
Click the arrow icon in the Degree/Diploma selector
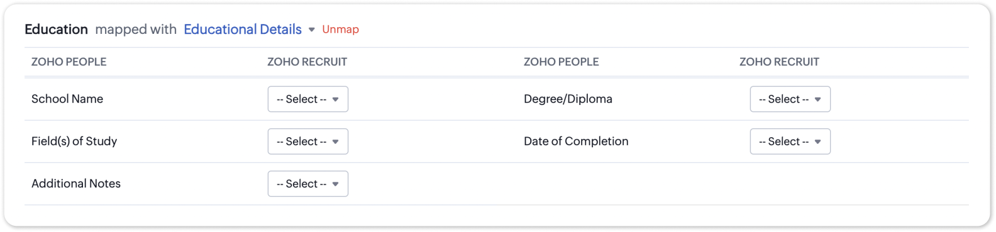(818, 99)
